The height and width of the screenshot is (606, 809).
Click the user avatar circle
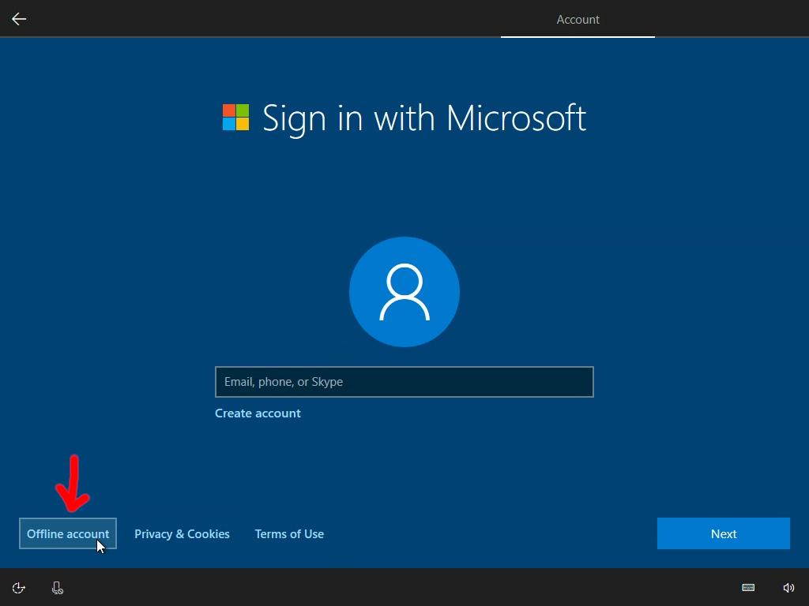click(x=404, y=292)
